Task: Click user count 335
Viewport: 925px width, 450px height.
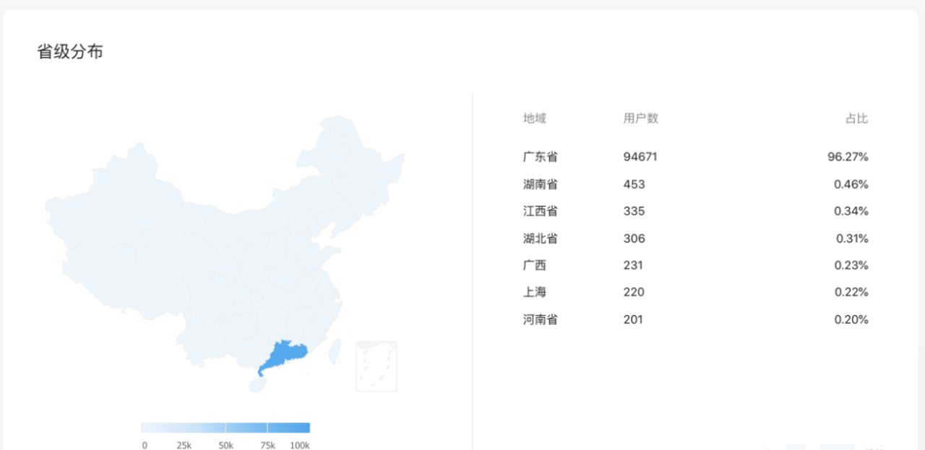Action: pyautogui.click(x=634, y=211)
